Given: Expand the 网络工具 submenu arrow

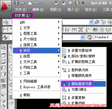Looking at the screenshot, I should click(x=59, y=67).
